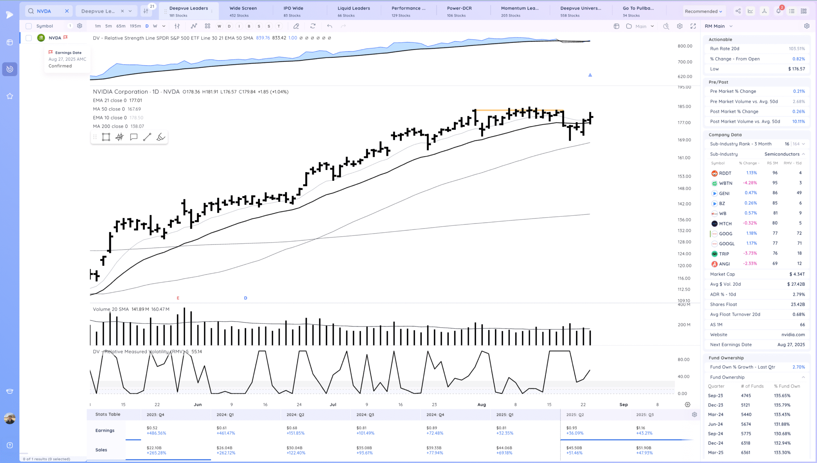
Task: Toggle the D circle chart marker button
Action: coord(229,26)
